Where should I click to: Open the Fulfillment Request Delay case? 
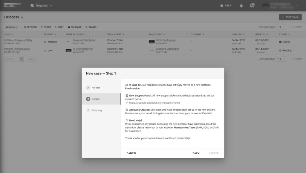point(18,40)
